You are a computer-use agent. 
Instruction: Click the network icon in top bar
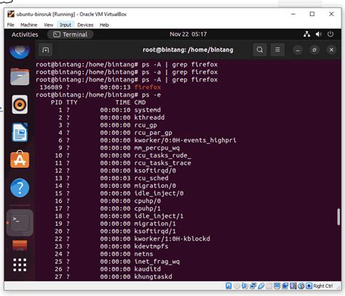[306, 34]
